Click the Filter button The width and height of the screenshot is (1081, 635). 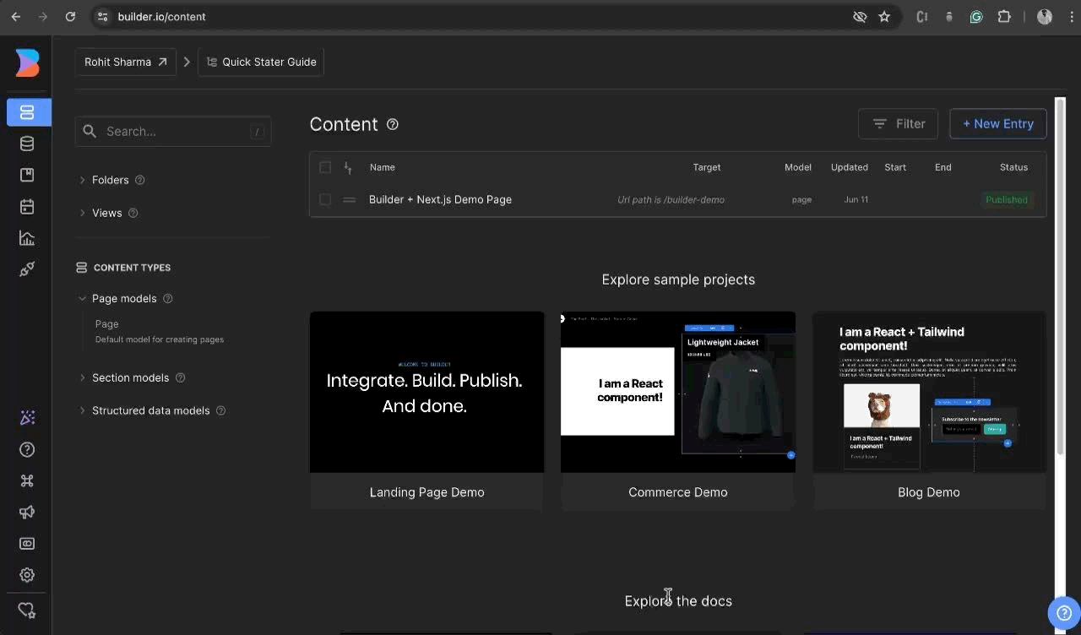[899, 123]
